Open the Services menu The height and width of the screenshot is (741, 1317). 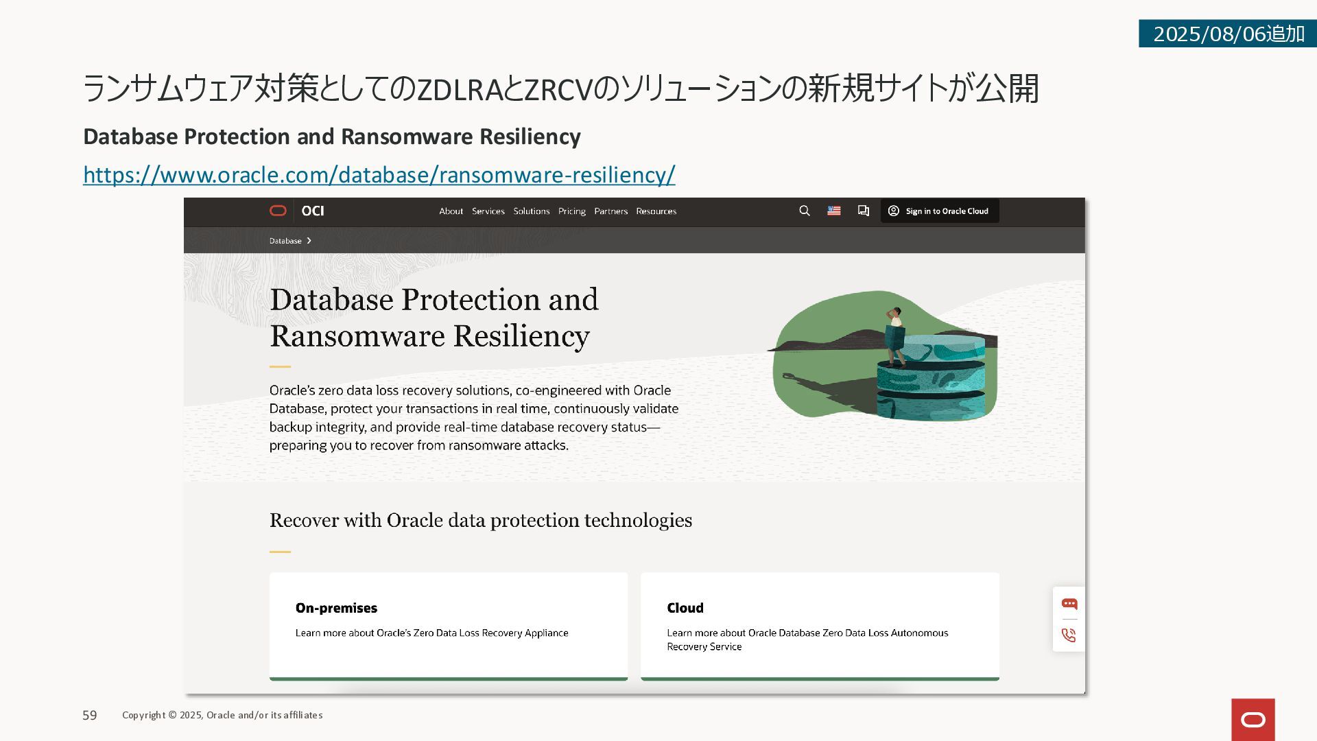coord(488,211)
